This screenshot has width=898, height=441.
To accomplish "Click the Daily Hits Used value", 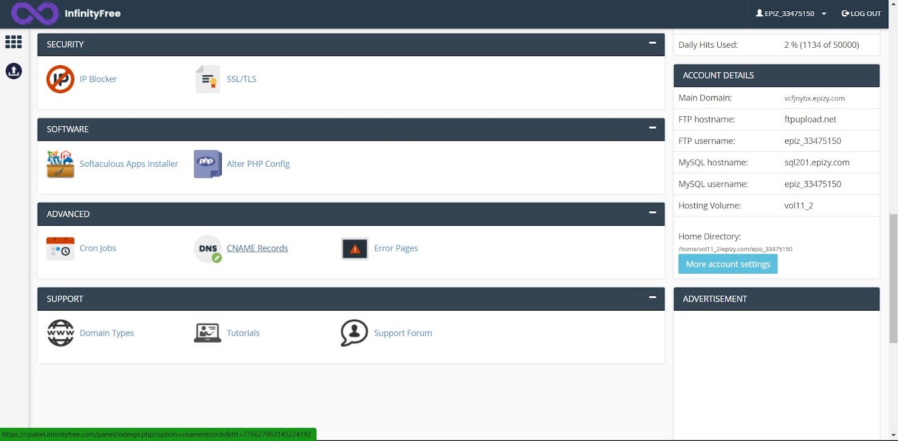I will [821, 45].
